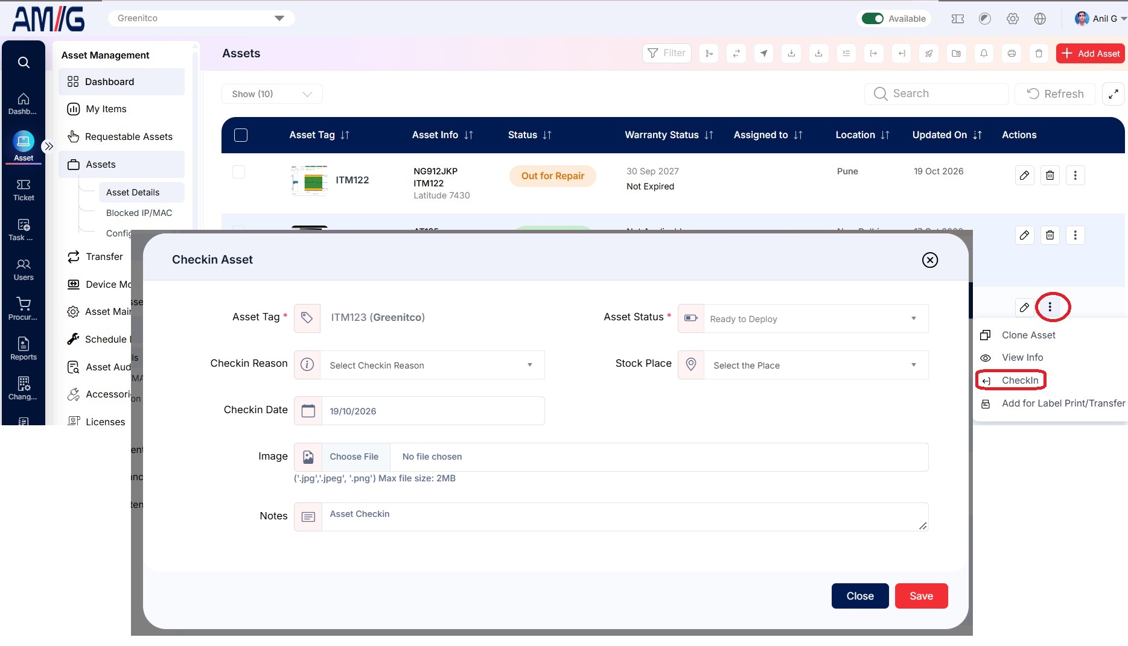Expand the table with fullscreen icon
The image size is (1128, 646).
[1114, 94]
